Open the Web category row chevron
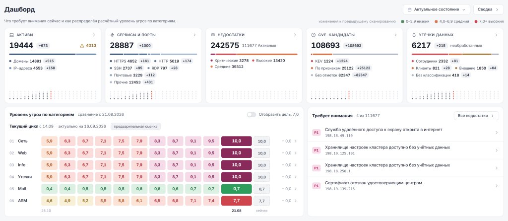 pyautogui.click(x=295, y=153)
